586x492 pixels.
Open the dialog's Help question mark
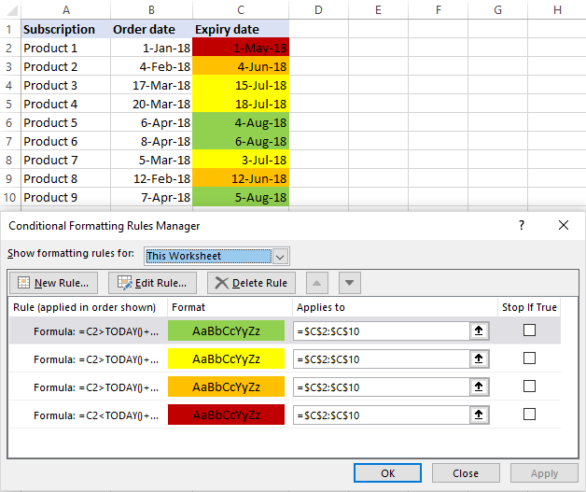click(522, 225)
